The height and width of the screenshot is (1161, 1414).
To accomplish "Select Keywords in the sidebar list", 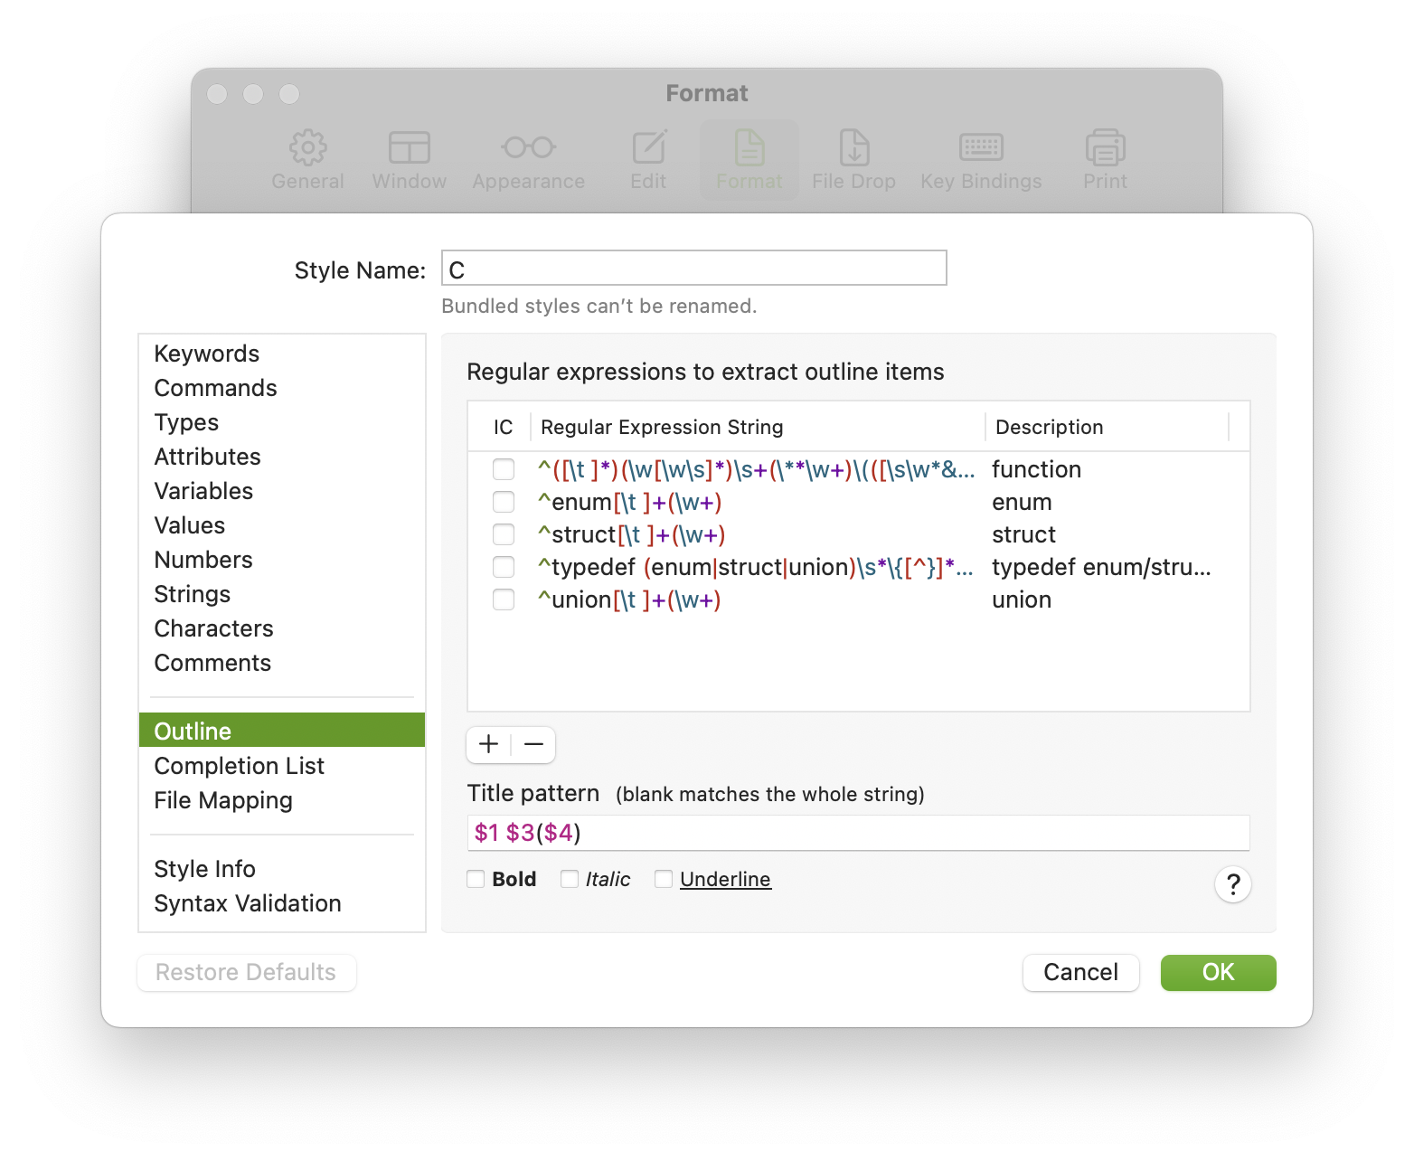I will click(x=282, y=354).
